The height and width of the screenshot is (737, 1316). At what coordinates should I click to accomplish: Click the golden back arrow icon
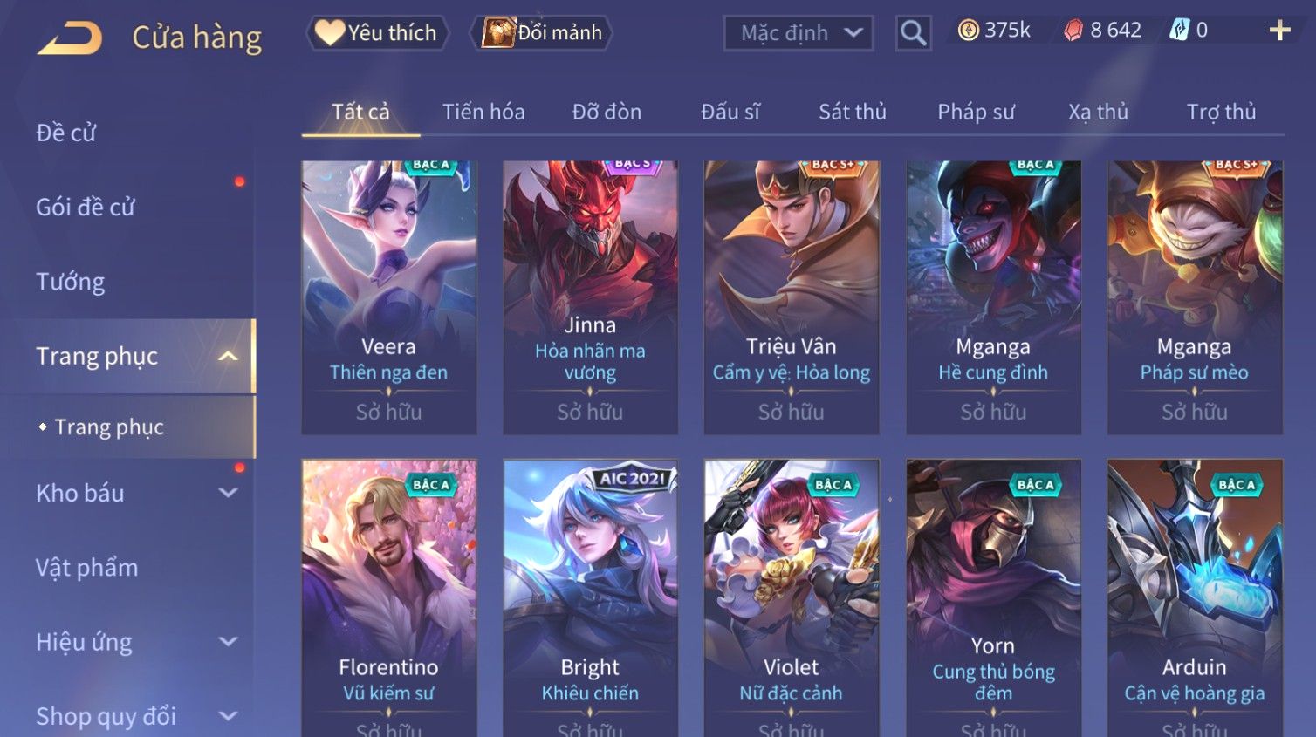[x=69, y=38]
